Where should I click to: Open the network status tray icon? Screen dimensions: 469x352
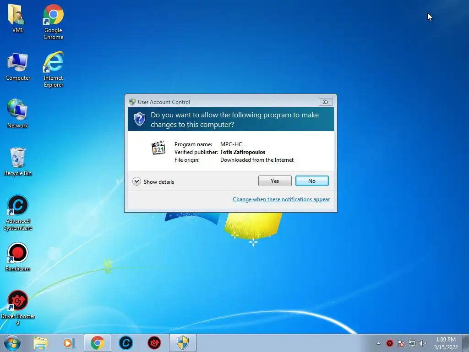[412, 343]
